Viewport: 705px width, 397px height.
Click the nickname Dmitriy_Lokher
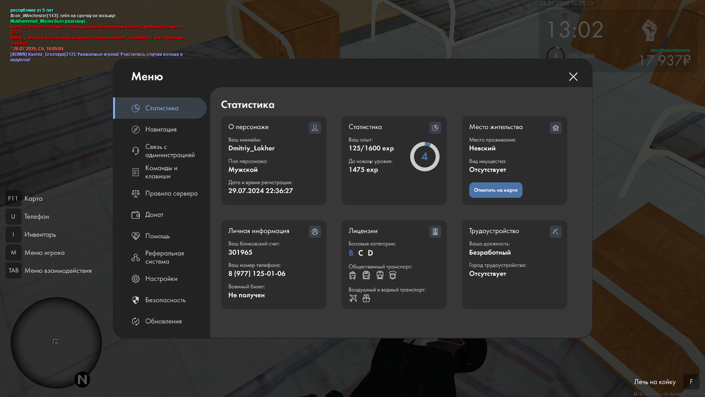252,148
